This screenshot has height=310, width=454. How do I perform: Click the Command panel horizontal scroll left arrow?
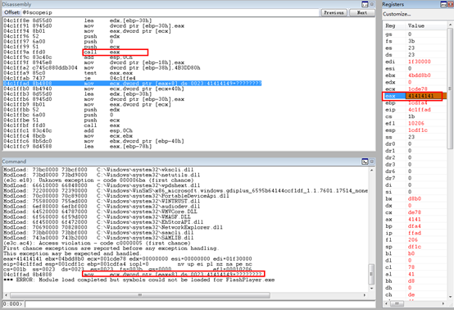click(x=6, y=295)
